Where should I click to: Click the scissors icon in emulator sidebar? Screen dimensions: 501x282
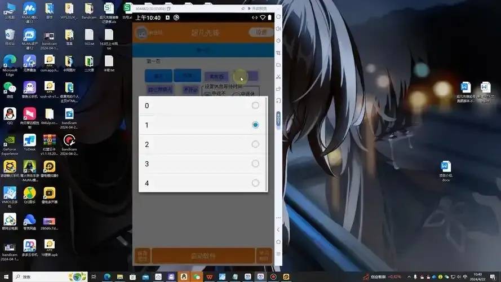click(278, 77)
